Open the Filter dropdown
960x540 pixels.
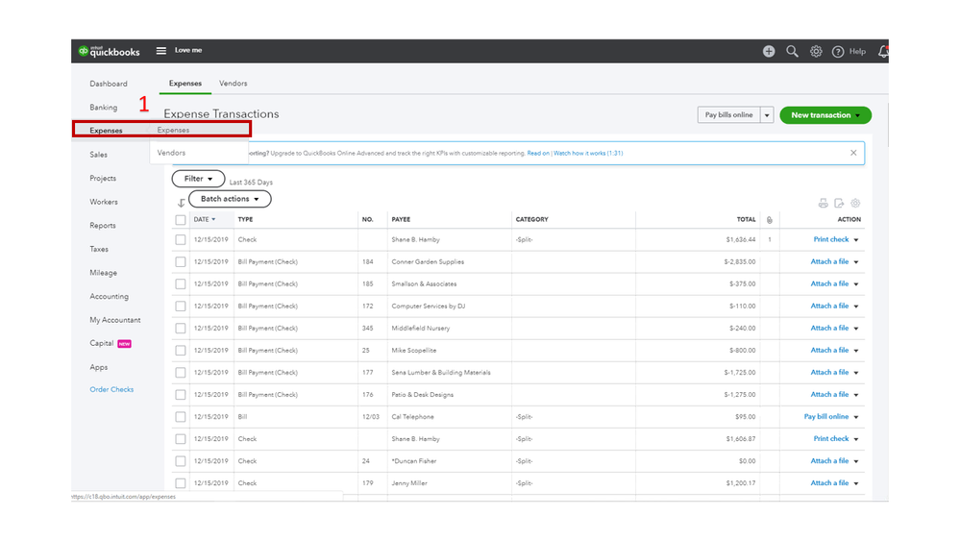198,179
